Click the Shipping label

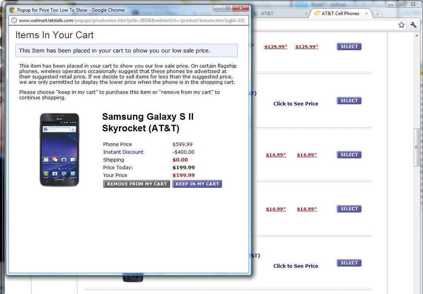[114, 160]
